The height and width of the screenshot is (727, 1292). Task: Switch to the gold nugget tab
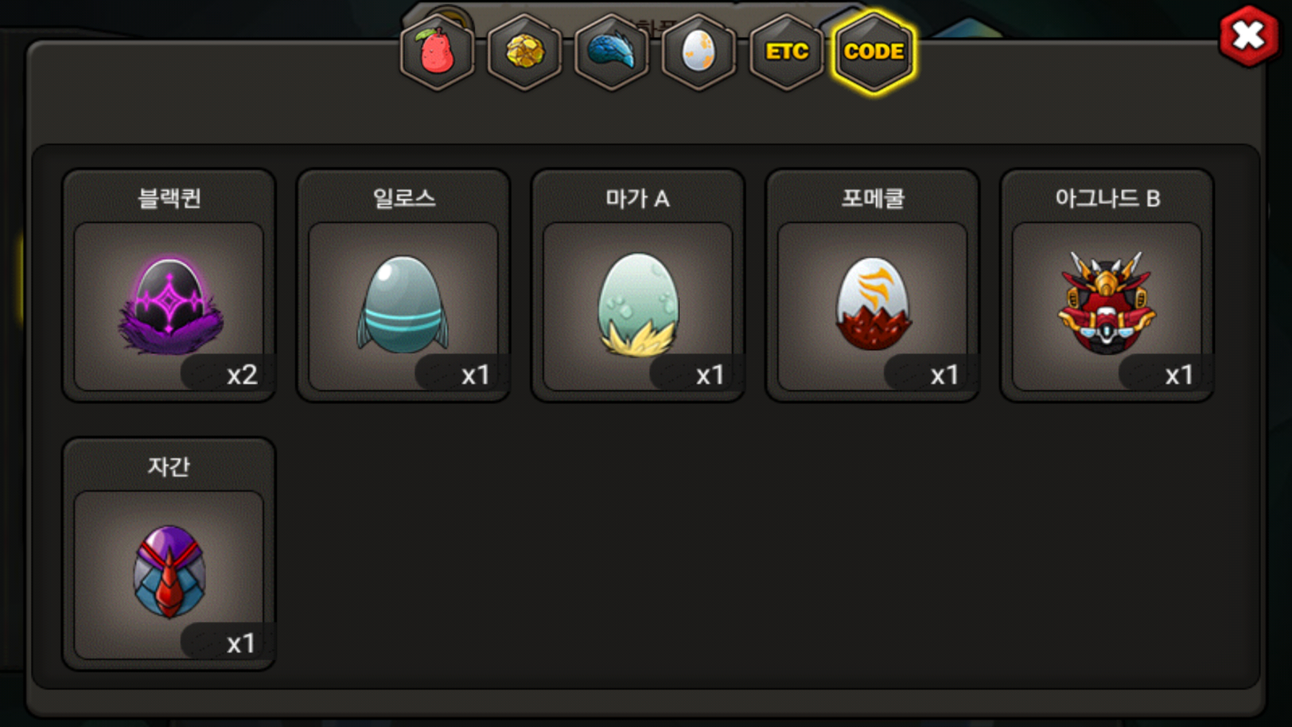[524, 53]
